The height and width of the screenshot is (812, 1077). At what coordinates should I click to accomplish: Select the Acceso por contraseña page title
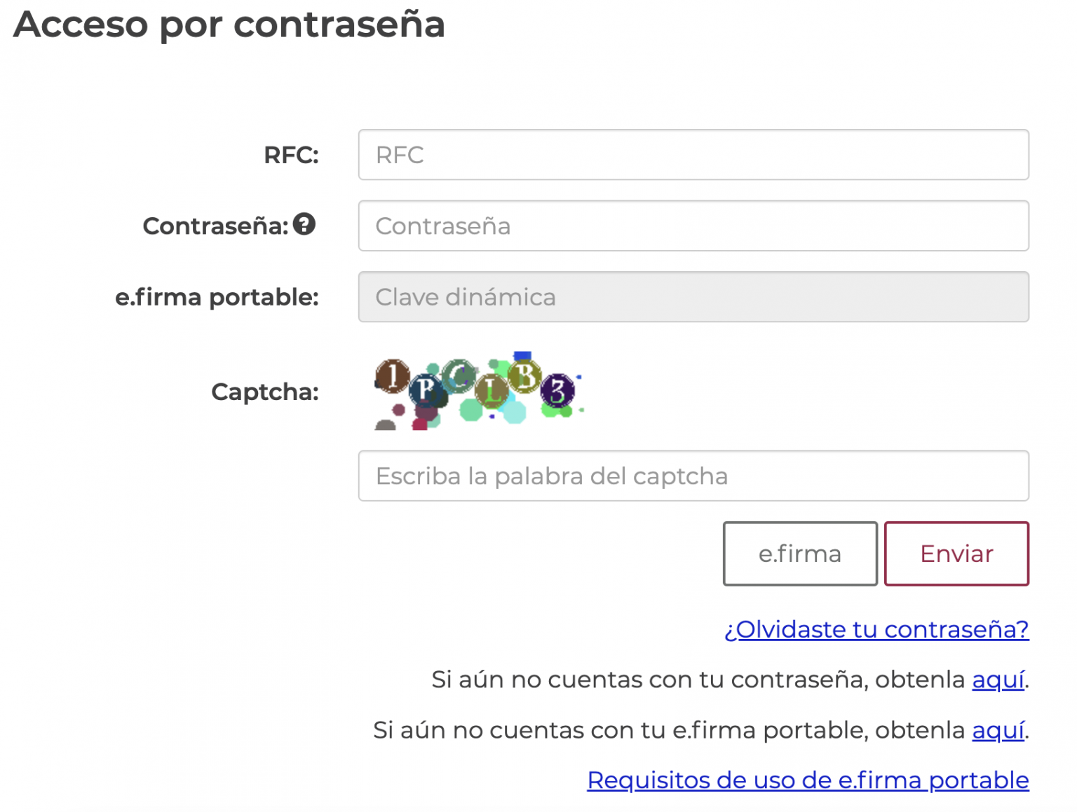coord(230,25)
